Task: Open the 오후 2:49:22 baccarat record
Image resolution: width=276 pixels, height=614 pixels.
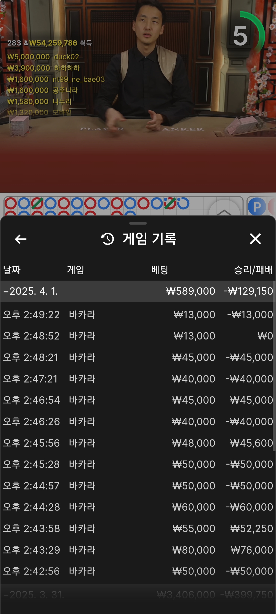Action: [138, 315]
